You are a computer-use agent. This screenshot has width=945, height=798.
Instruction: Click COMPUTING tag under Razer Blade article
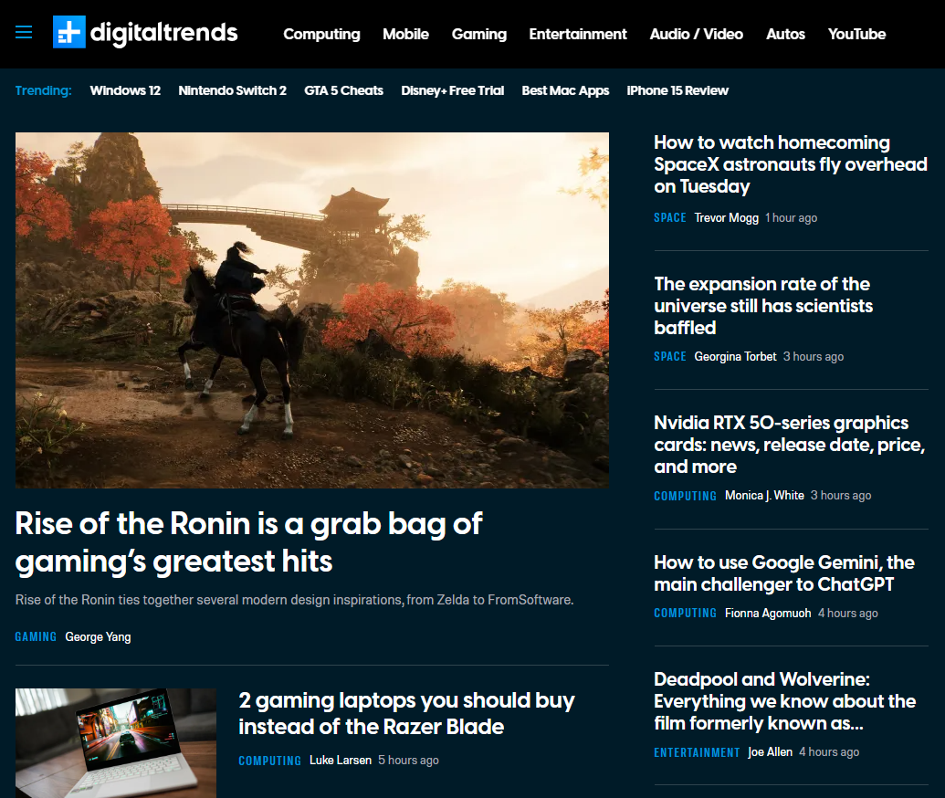point(269,761)
